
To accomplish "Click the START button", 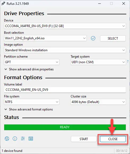I will tap(84, 139).
